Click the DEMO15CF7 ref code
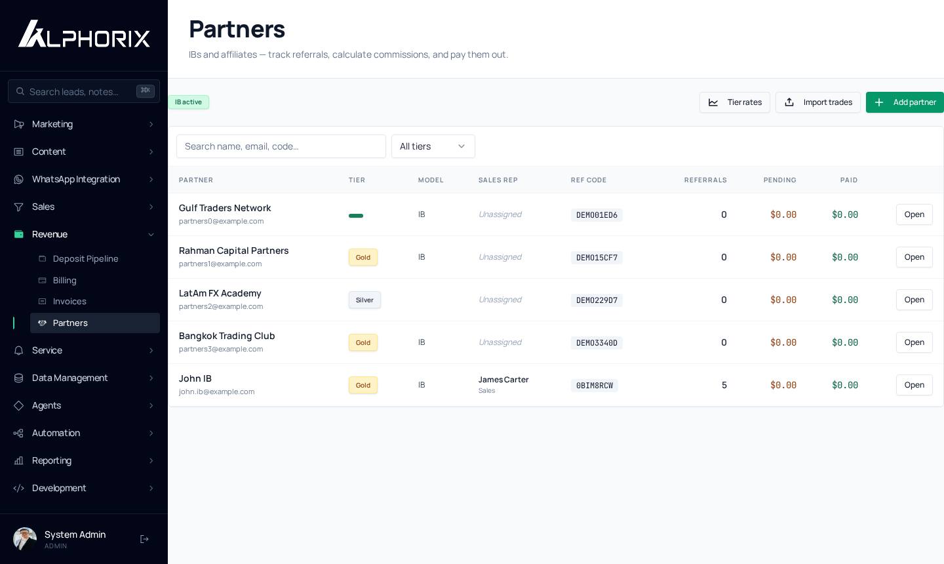 pyautogui.click(x=597, y=258)
